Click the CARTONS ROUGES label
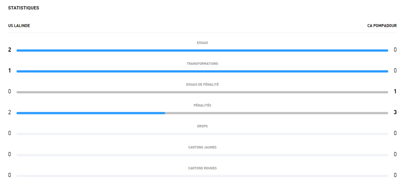This screenshot has height=184, width=404. [x=202, y=168]
